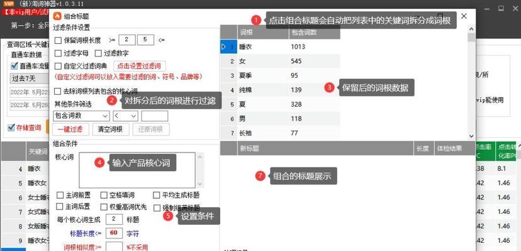Select root word row 夏
Screen dimensions: 521x251
pos(280,104)
